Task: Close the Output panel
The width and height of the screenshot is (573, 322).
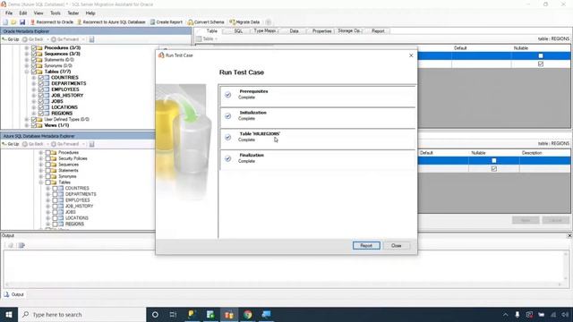Action: pos(569,236)
